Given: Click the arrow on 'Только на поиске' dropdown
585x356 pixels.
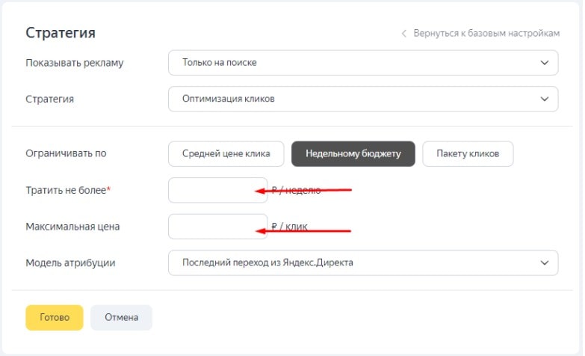Looking at the screenshot, I should [544, 63].
